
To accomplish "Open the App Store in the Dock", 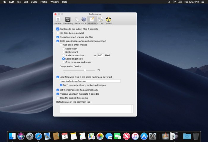I will tap(144, 136).
